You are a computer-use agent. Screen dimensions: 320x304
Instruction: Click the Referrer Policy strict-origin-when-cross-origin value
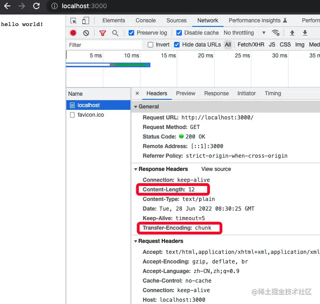236,156
